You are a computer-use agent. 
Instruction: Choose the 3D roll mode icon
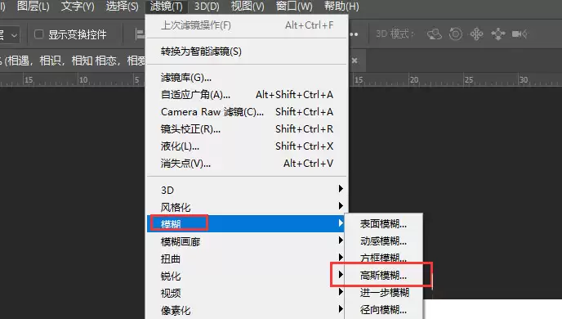coord(456,34)
